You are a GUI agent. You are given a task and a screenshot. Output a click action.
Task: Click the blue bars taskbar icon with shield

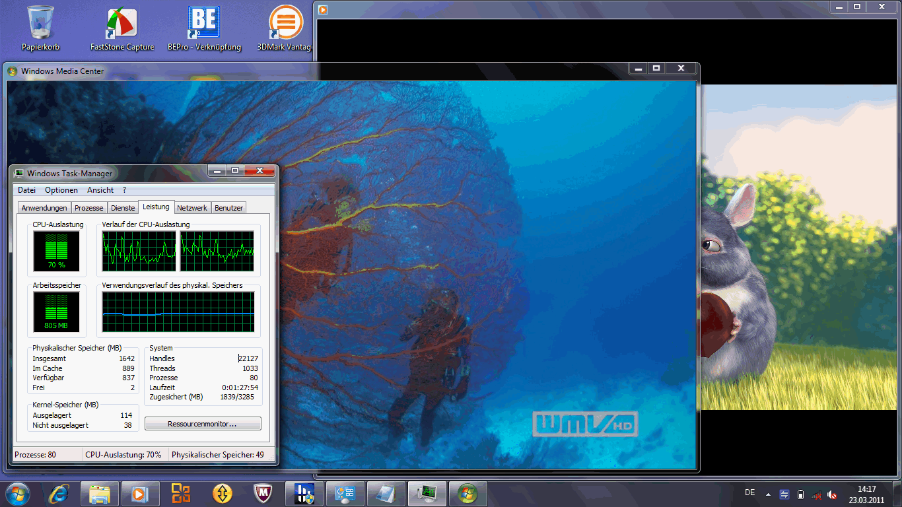[x=304, y=494]
